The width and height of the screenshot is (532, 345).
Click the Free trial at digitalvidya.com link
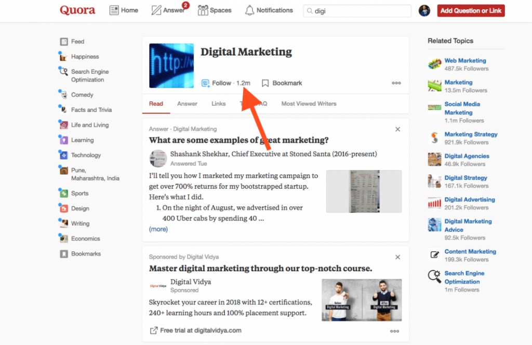201,330
